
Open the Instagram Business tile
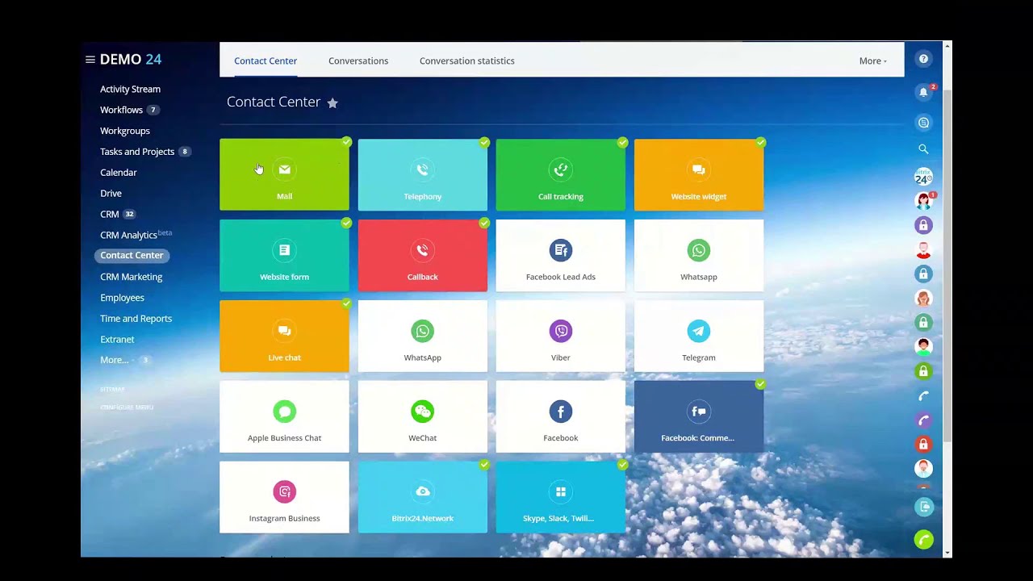284,497
